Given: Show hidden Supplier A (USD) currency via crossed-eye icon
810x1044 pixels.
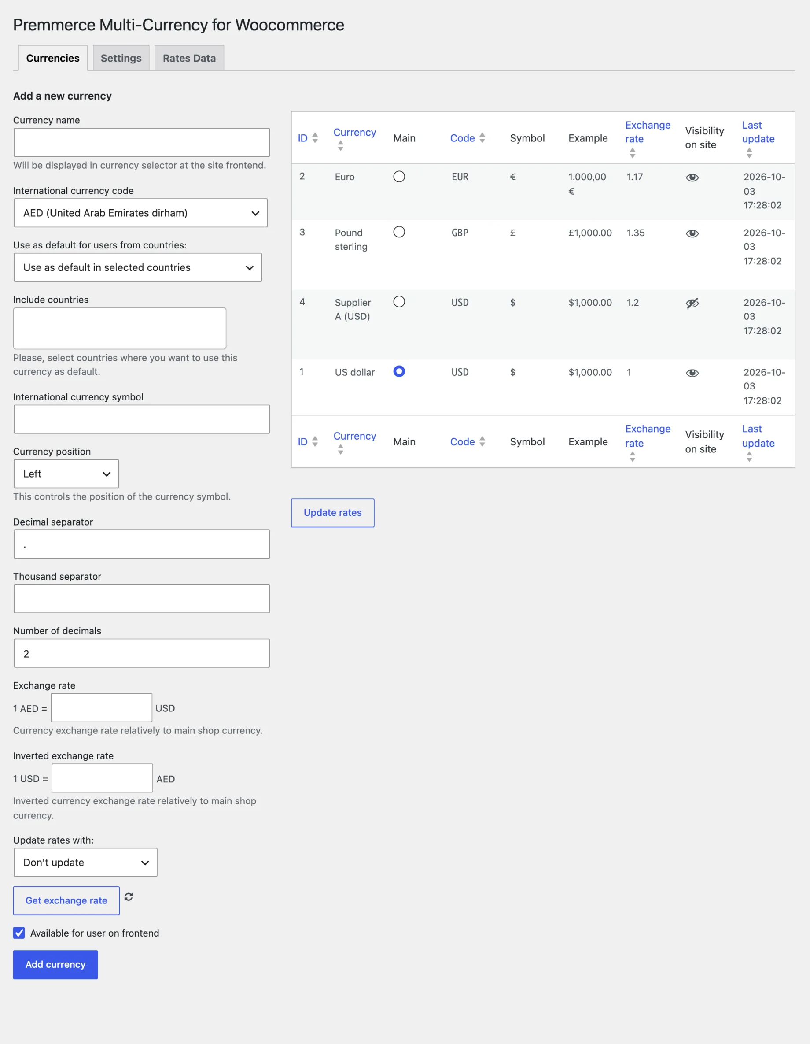Looking at the screenshot, I should click(x=692, y=303).
